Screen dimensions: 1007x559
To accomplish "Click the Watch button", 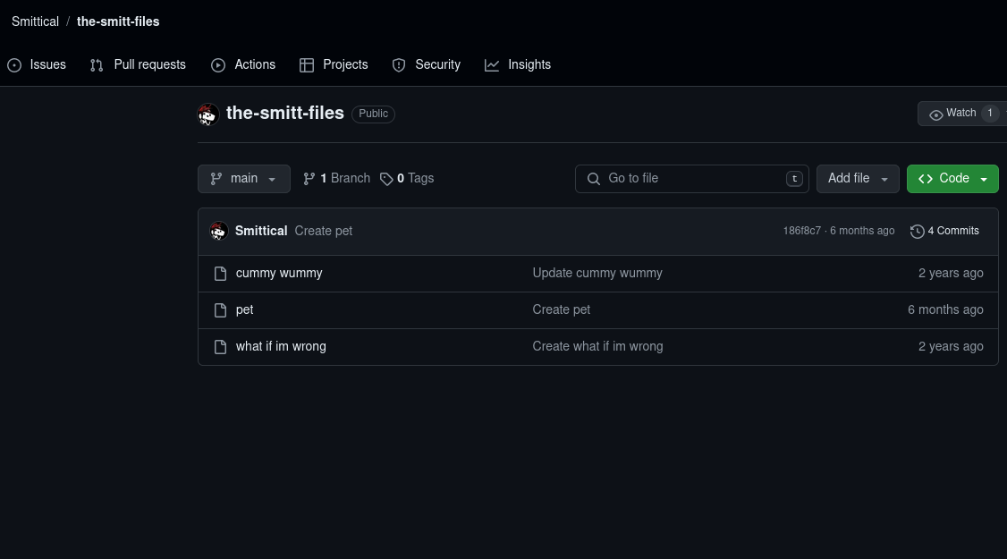I will [x=962, y=114].
